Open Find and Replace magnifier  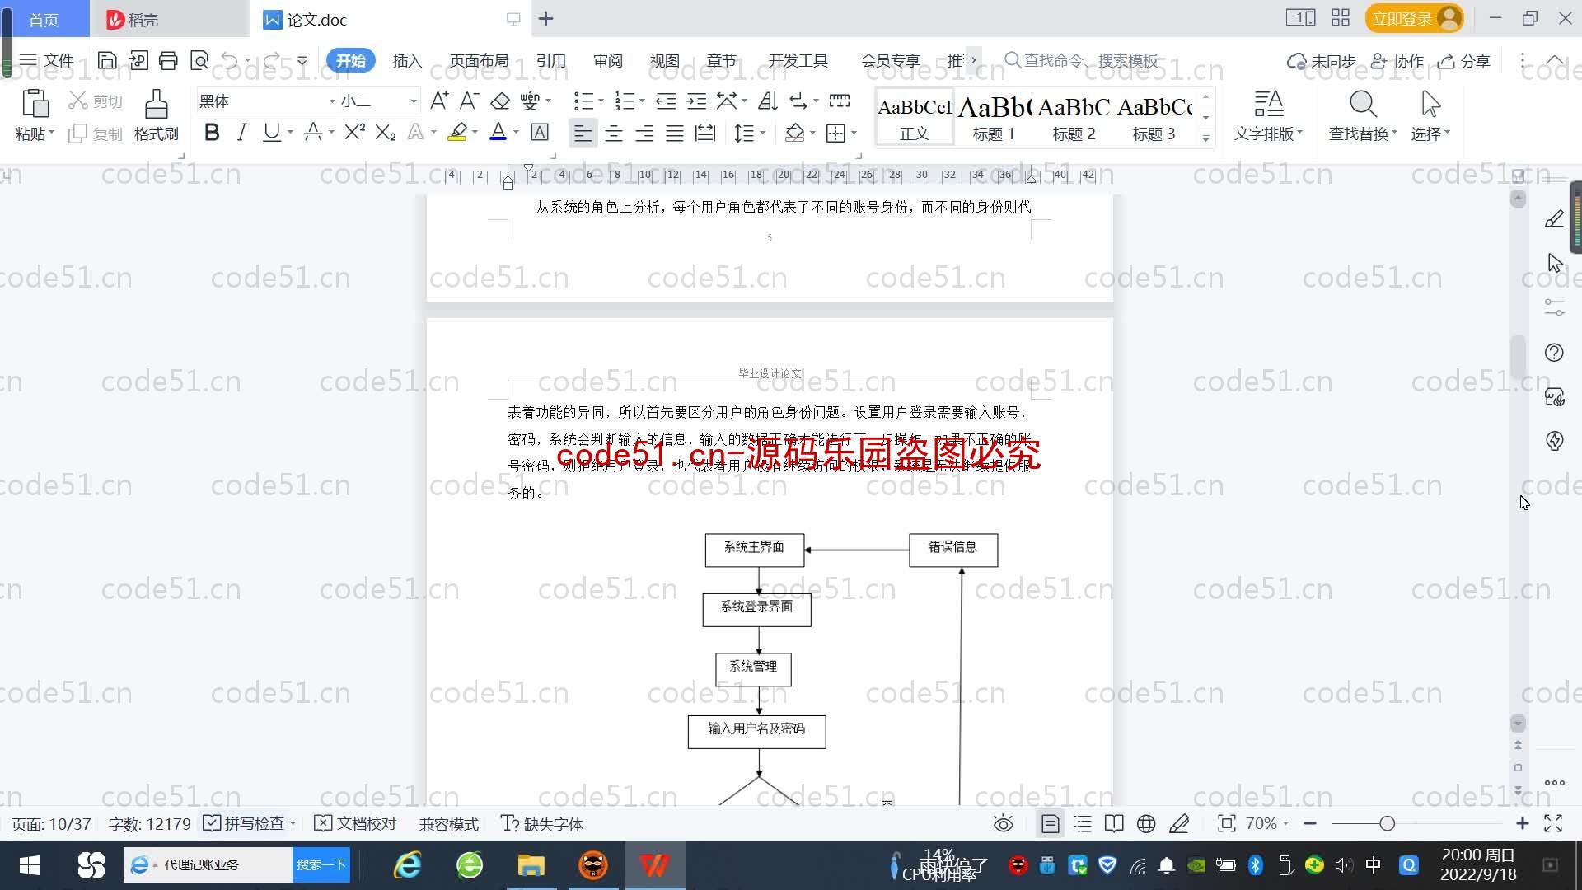point(1363,104)
